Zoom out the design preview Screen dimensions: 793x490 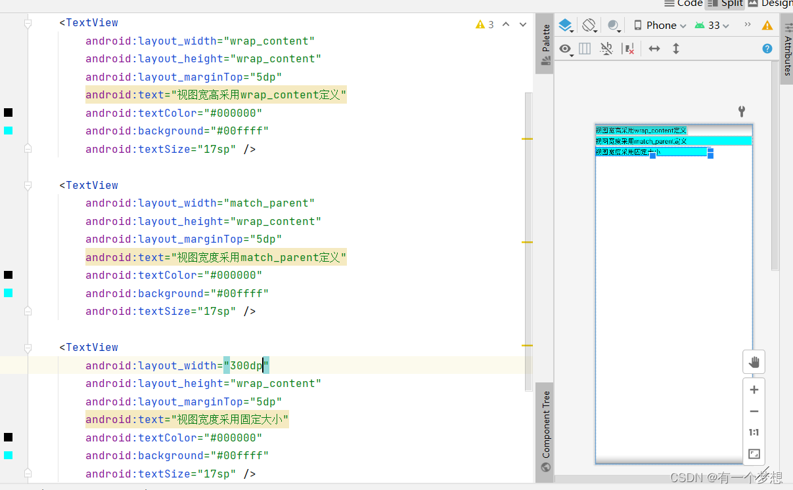pyautogui.click(x=754, y=411)
